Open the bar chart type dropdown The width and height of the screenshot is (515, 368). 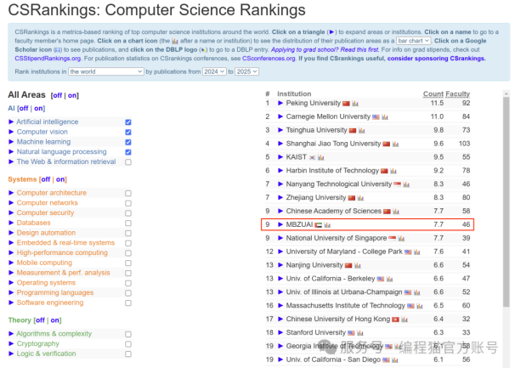point(415,40)
